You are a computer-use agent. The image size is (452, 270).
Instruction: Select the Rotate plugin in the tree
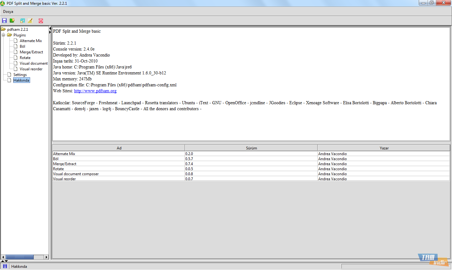pos(25,58)
